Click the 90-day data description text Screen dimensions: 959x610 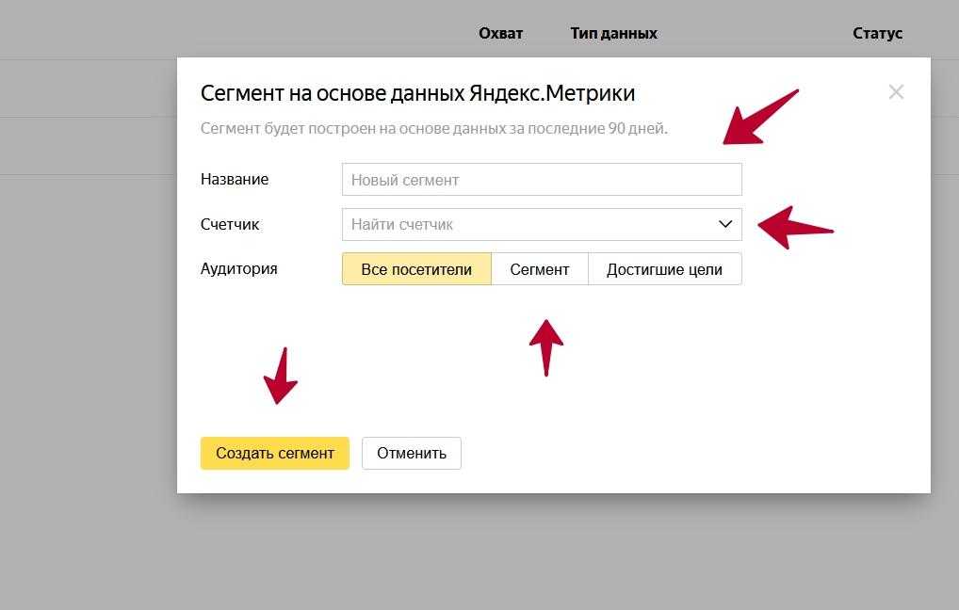pyautogui.click(x=433, y=128)
